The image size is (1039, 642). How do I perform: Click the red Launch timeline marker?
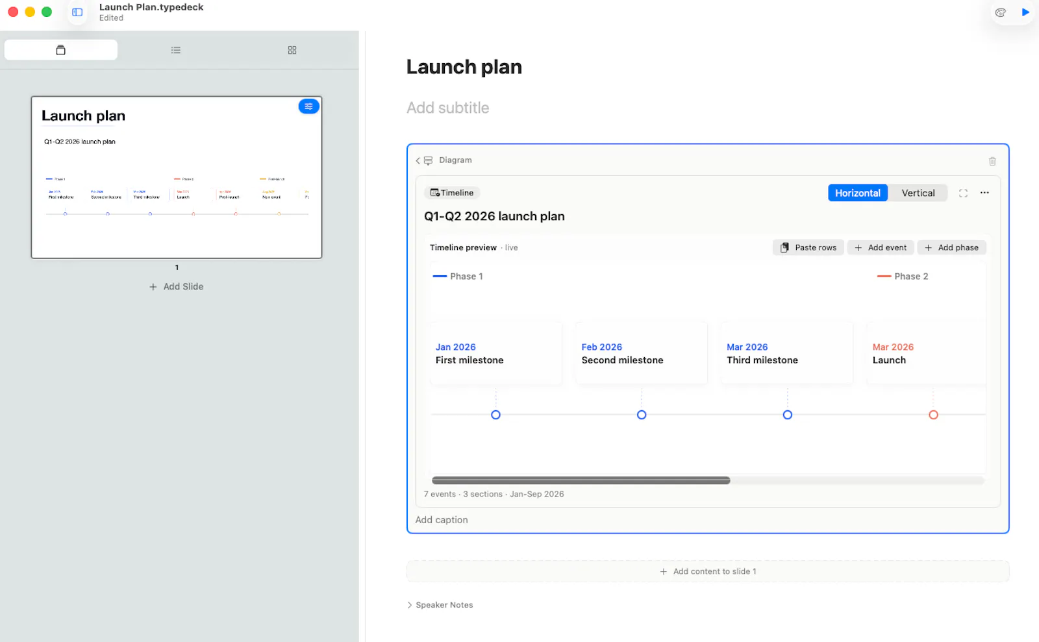[933, 415]
